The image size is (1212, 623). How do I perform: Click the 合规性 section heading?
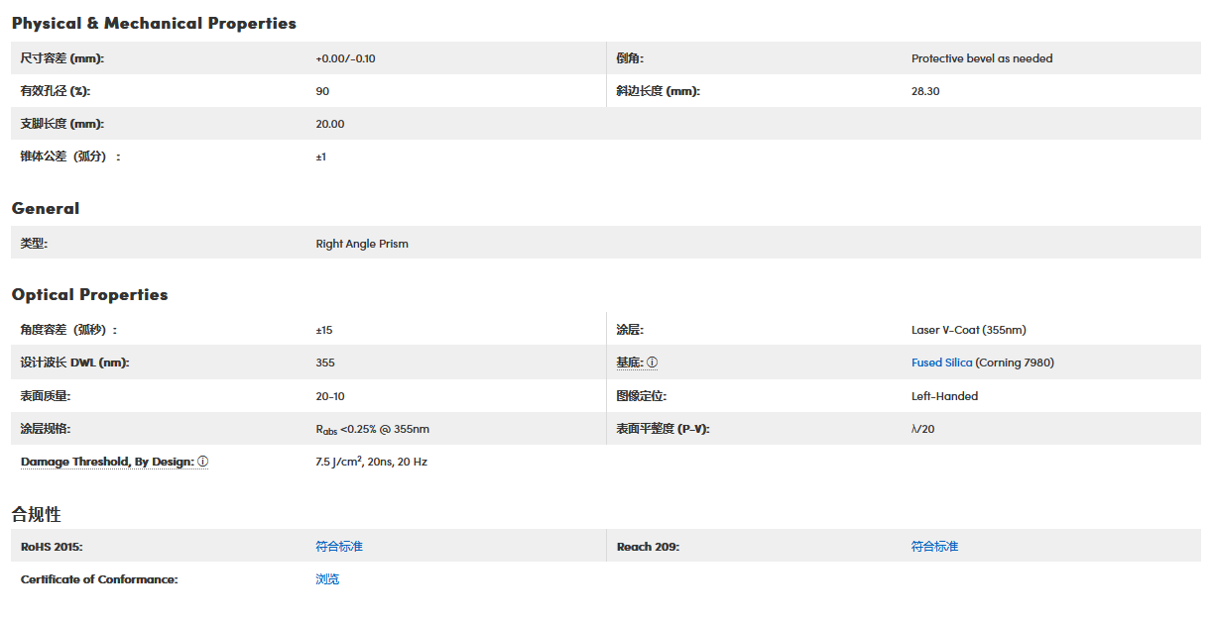tap(36, 514)
